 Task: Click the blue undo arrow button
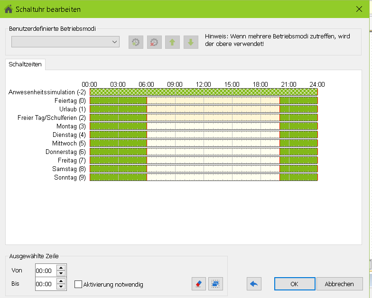(254, 284)
